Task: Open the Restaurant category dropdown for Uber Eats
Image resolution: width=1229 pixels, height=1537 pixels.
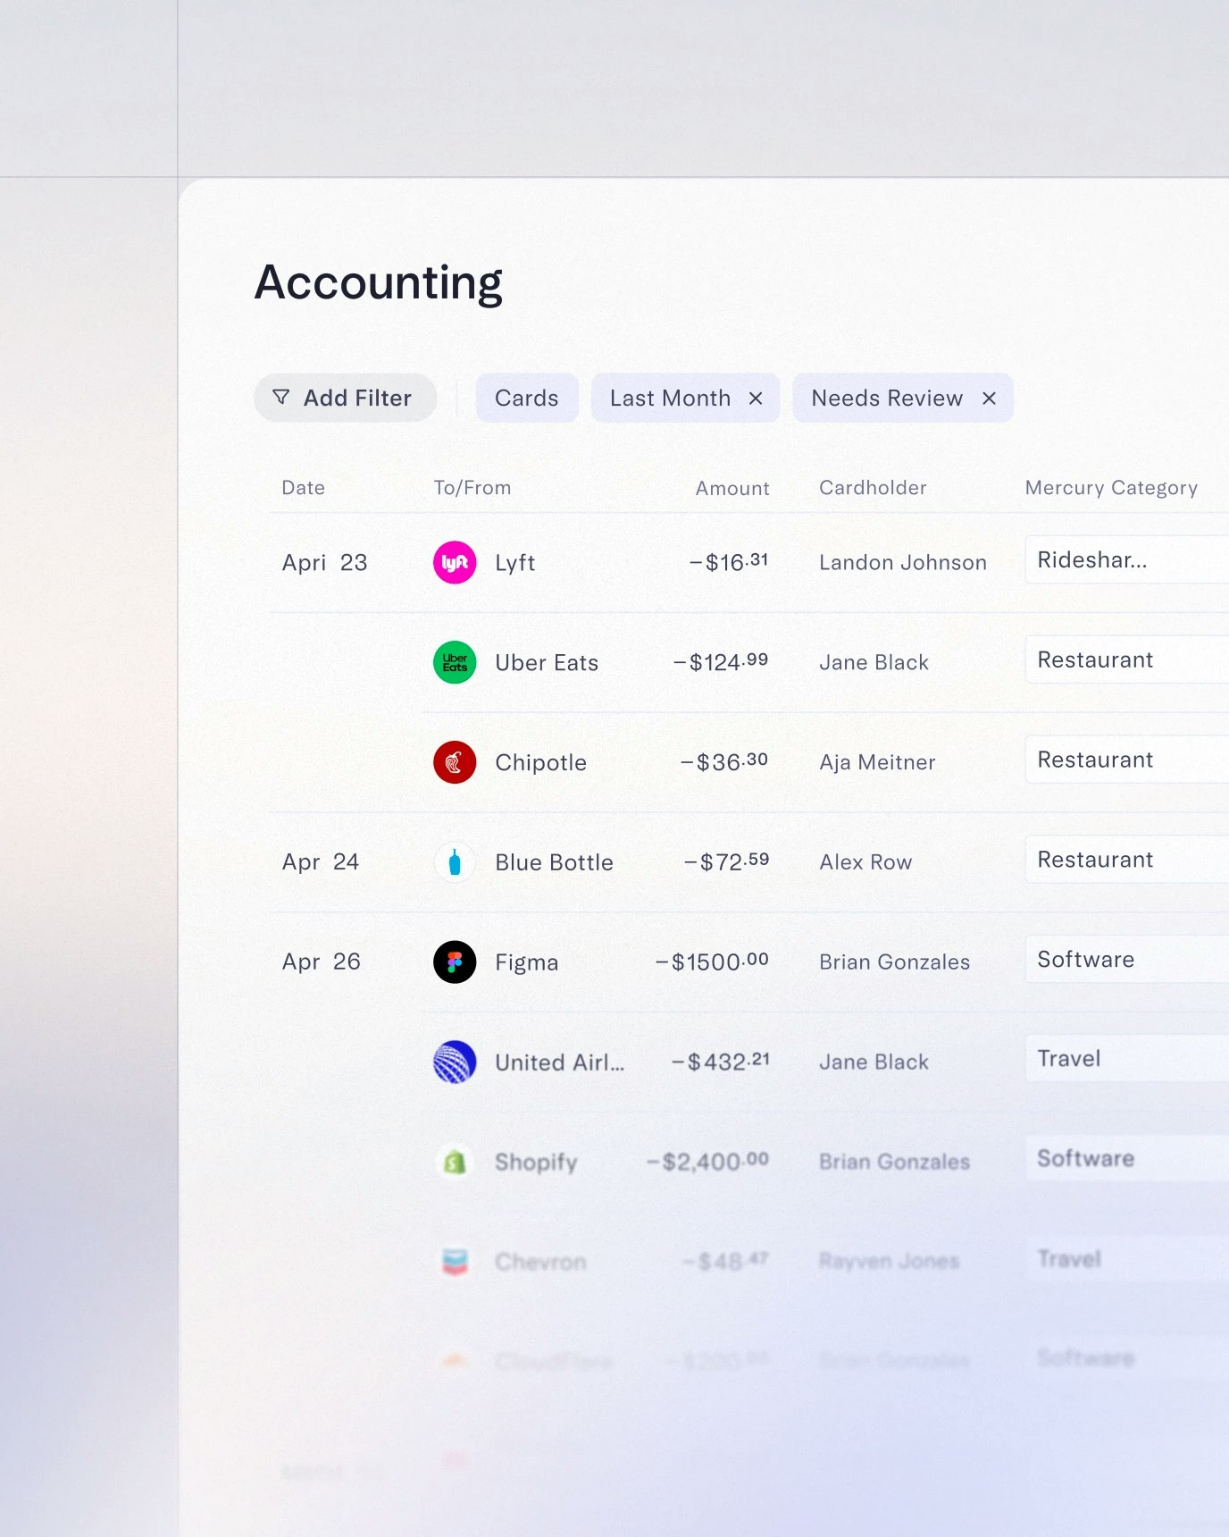Action: [1127, 659]
